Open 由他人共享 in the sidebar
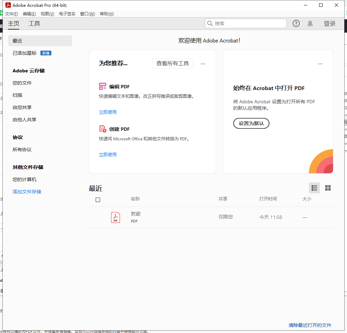Image resolution: width=347 pixels, height=333 pixels. point(24,120)
